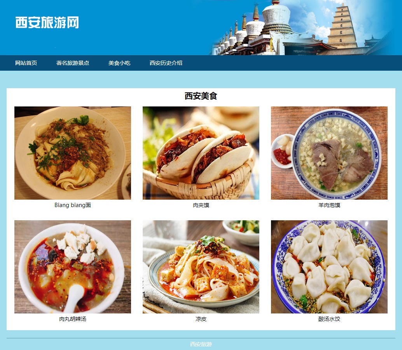View the 肉丸胡辣汤 spicy soup photo
This screenshot has height=350, width=402.
[73, 267]
